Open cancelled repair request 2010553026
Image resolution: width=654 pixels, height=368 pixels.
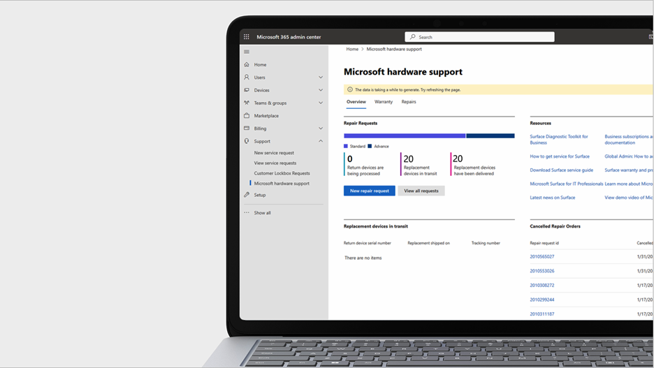[x=542, y=271]
